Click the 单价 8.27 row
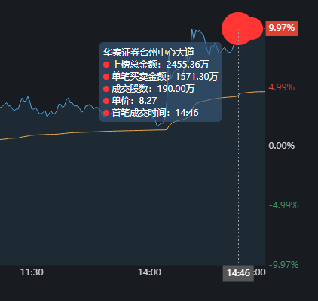Viewport: 318px width, 301px height. 130,101
